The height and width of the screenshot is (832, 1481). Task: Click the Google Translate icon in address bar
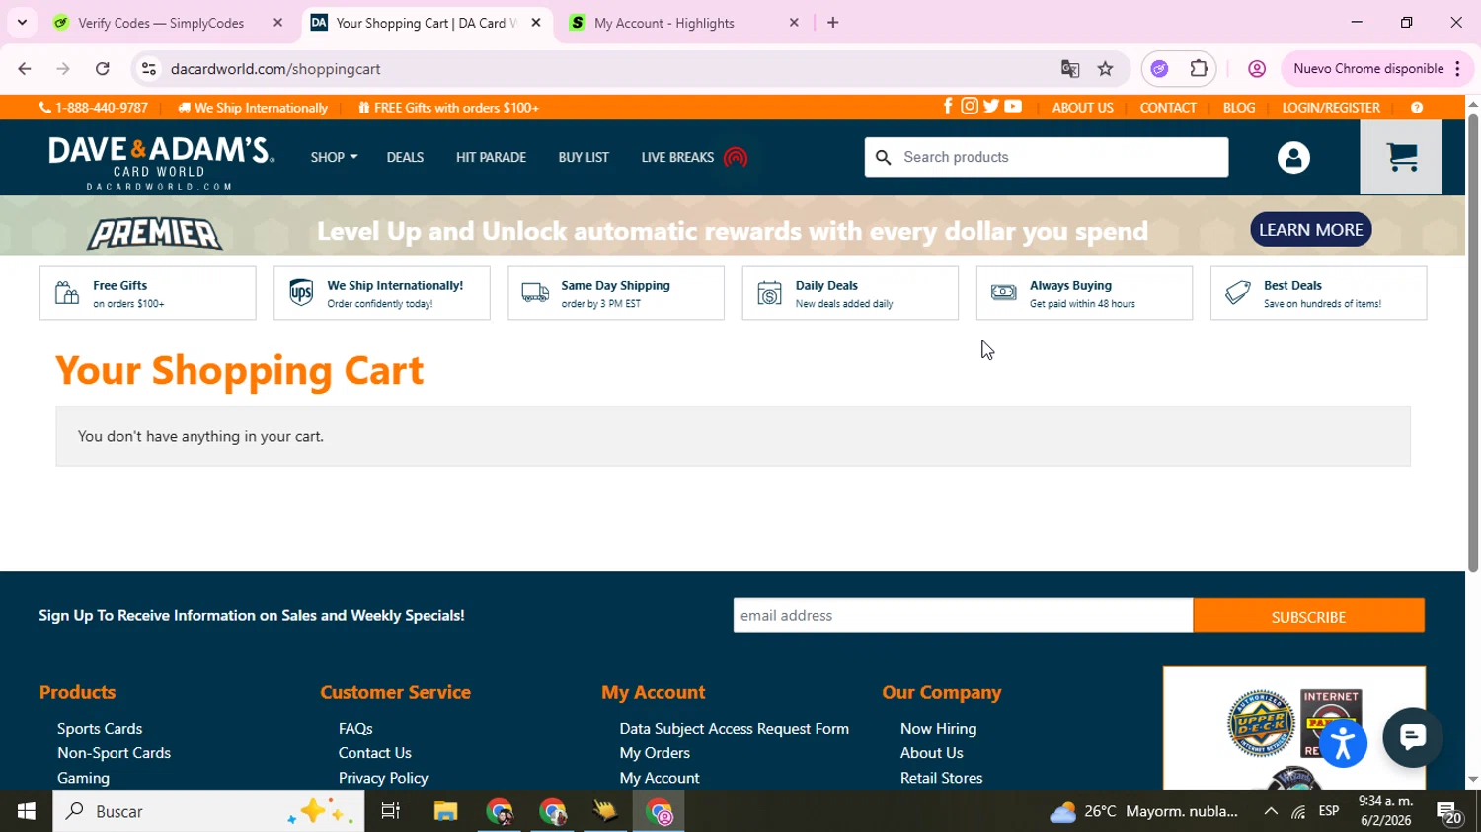pyautogui.click(x=1070, y=69)
